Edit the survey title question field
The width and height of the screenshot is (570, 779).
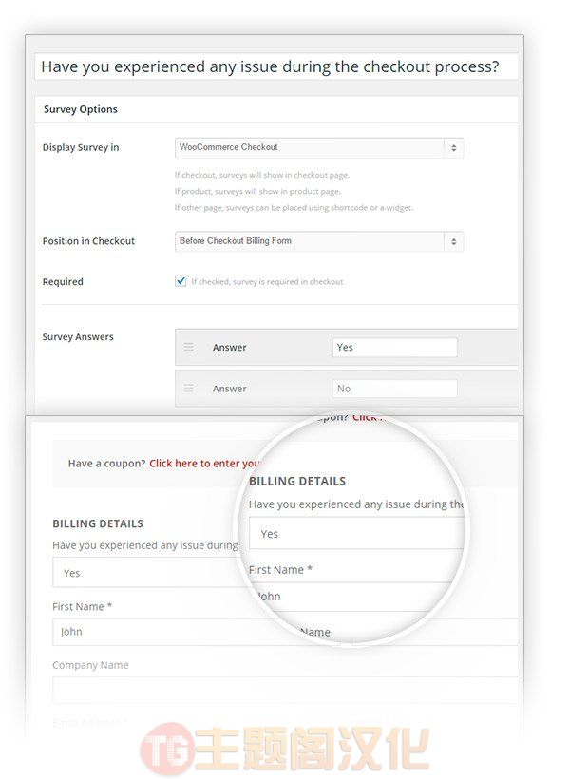(276, 66)
